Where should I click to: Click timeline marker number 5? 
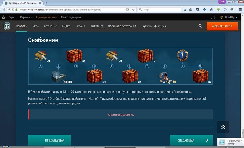point(112,66)
